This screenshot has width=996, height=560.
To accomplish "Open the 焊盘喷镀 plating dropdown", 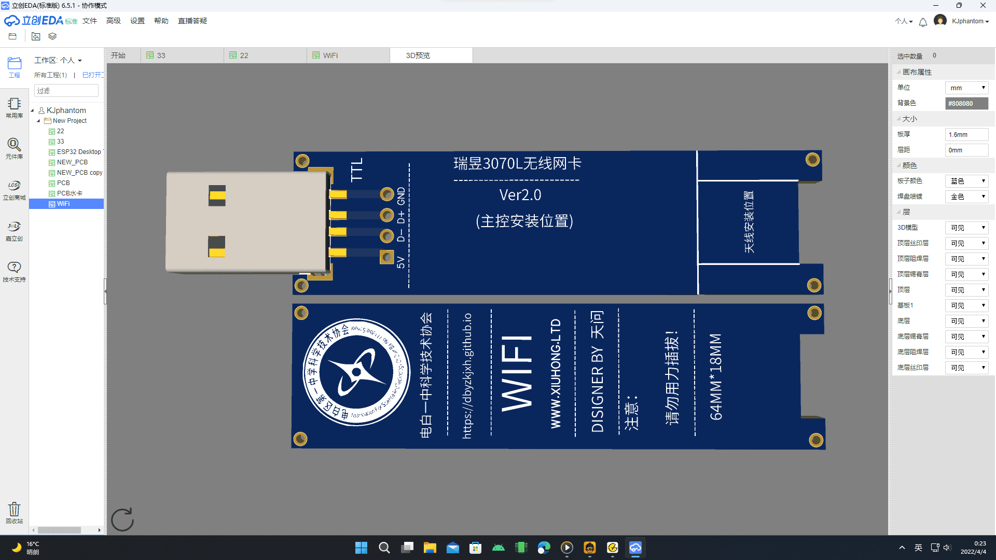I will click(966, 197).
